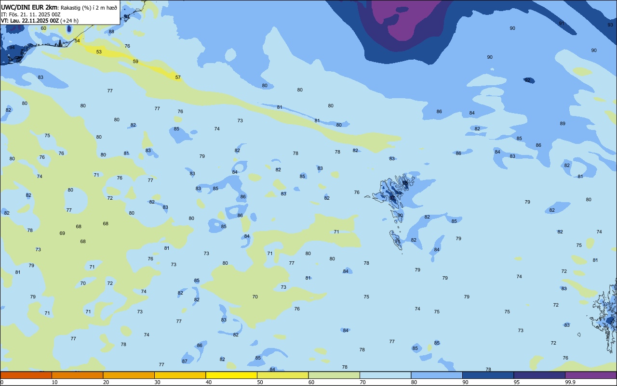Click the legend tick label '95'
This screenshot has width=617, height=386.
coord(517,382)
